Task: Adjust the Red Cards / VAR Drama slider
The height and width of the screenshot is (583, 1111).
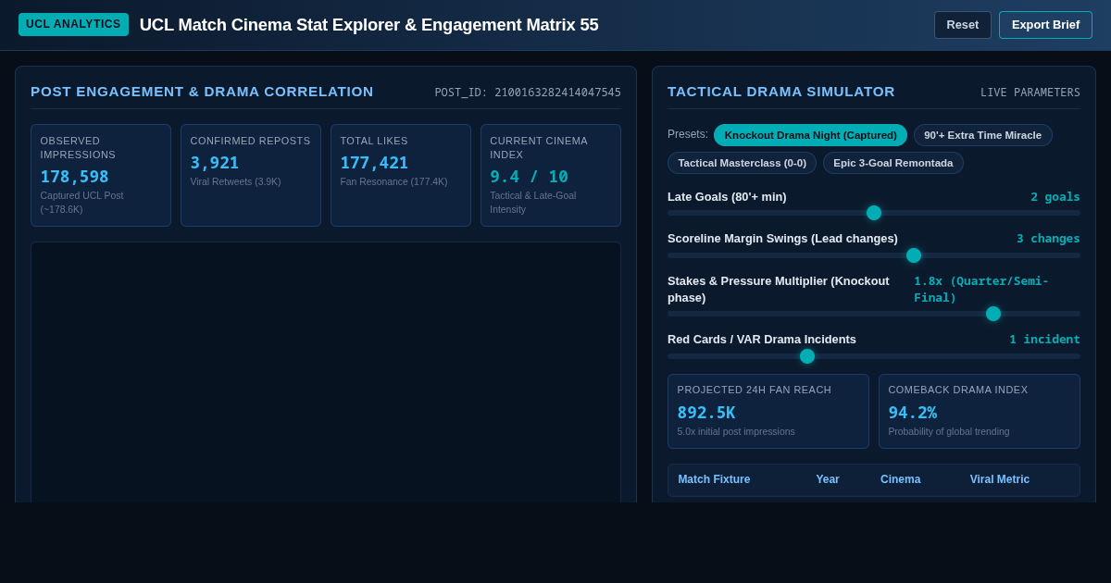Action: point(874,356)
